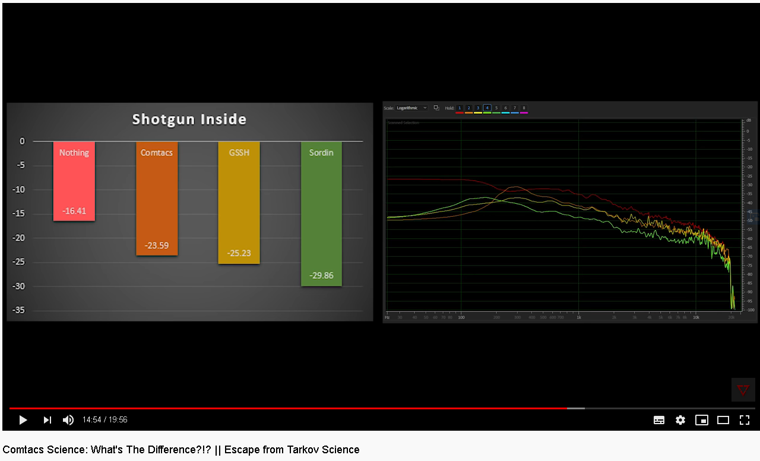
Task: Enable theater mode view
Action: coord(723,420)
